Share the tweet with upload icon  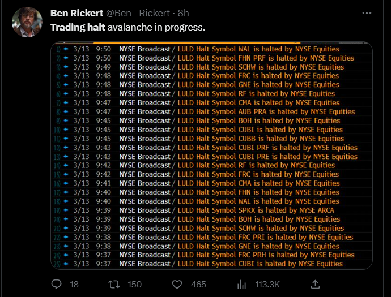coord(315,284)
